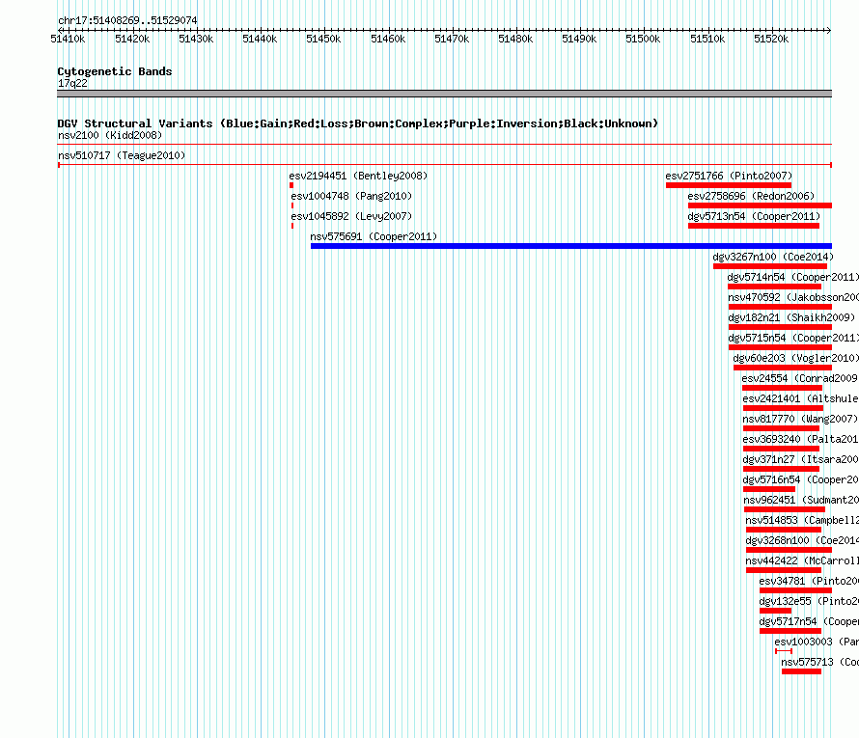The width and height of the screenshot is (859, 738).
Task: Open the esv3693240 variant label
Action: [800, 439]
